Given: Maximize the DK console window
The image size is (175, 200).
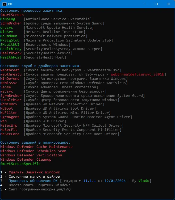Looking at the screenshot, I should point(156,4).
